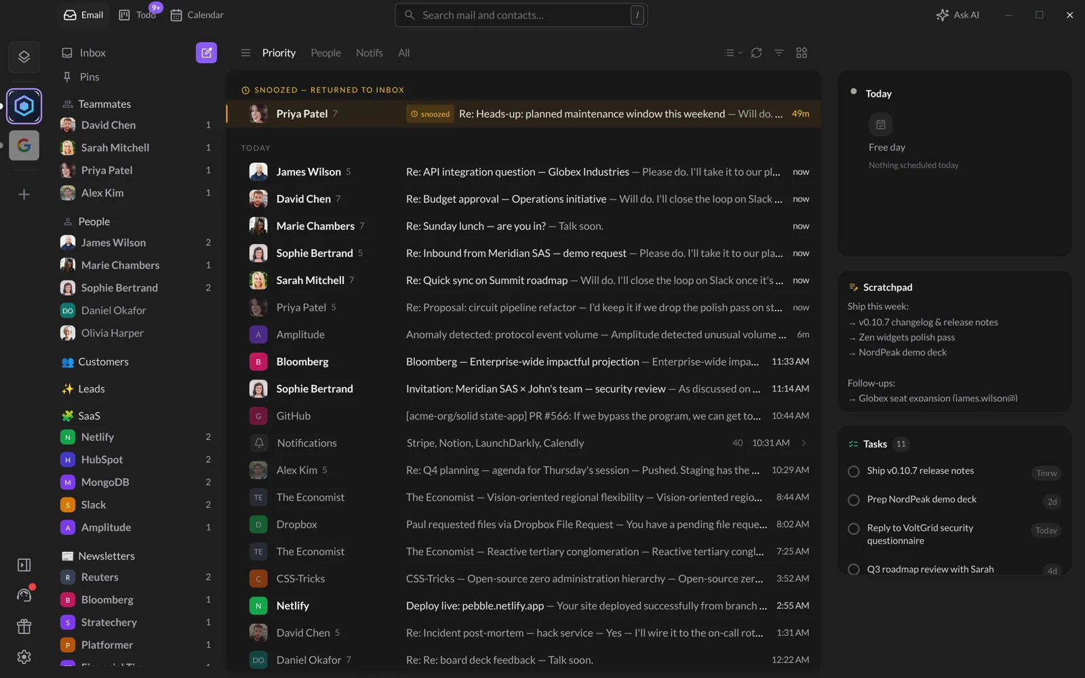1085x678 pixels.
Task: Open the sidebar panel toggle icon
Action: pos(24,565)
